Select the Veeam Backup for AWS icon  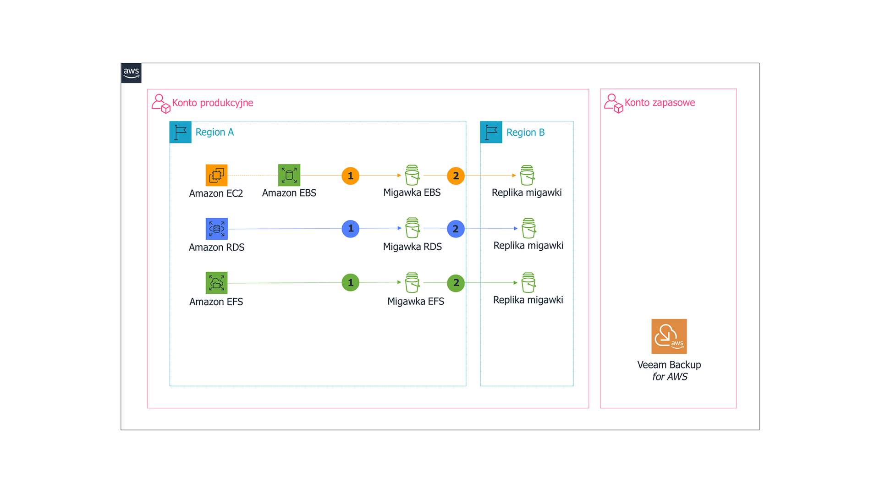point(669,336)
